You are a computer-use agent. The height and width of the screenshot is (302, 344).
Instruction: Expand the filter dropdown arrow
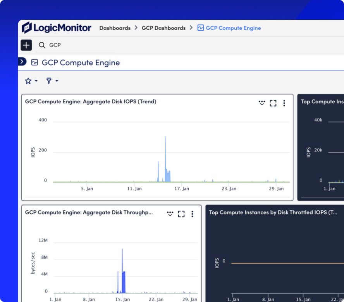[57, 81]
